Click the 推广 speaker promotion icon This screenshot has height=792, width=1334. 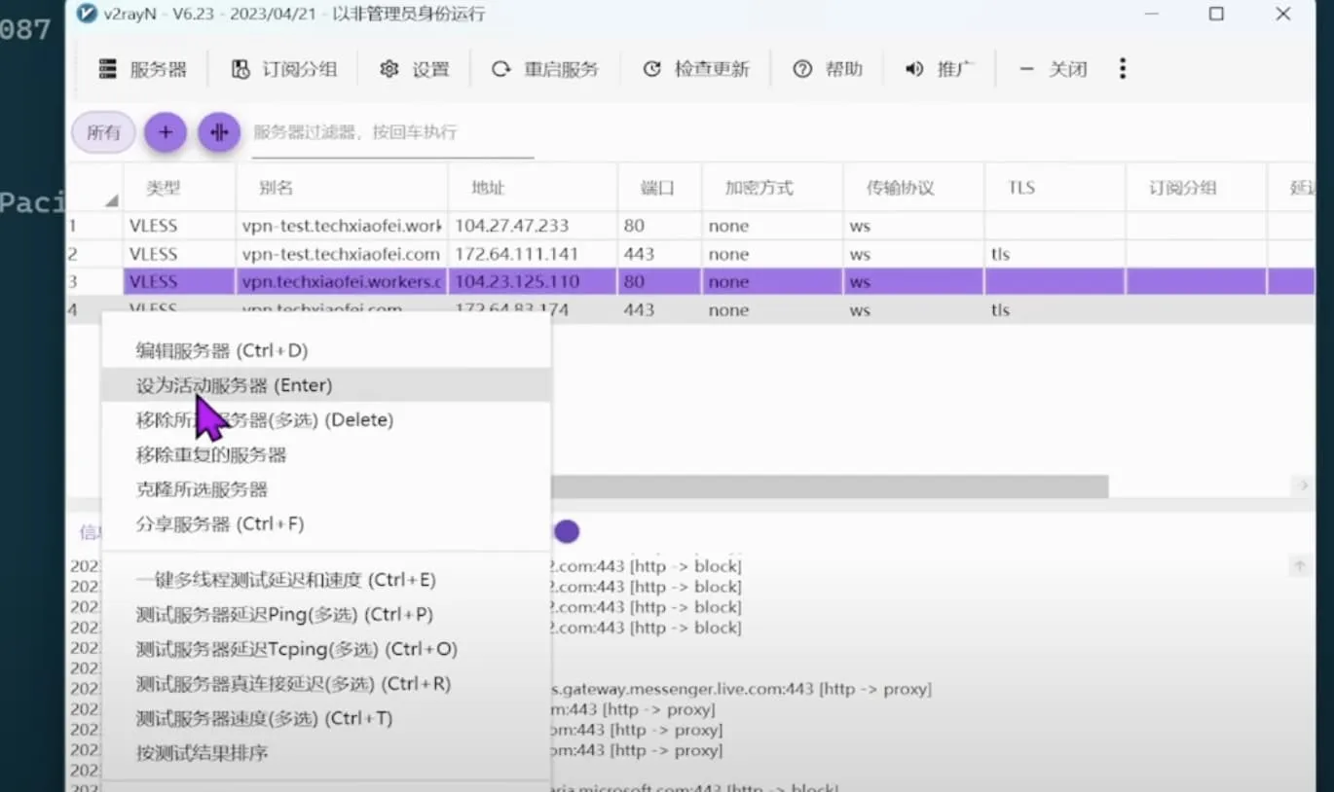point(914,69)
